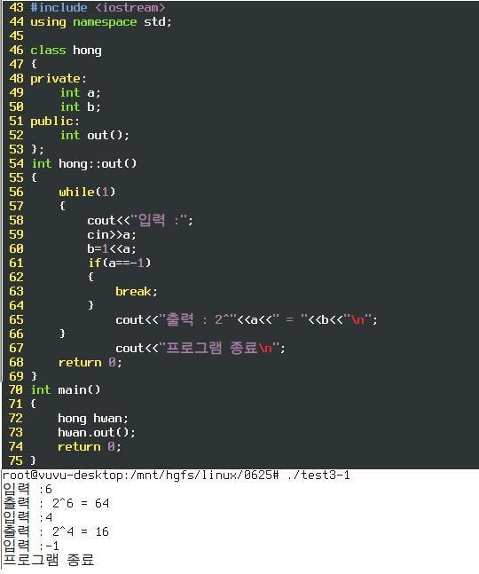Click the 'break;' statement

[x=136, y=291]
